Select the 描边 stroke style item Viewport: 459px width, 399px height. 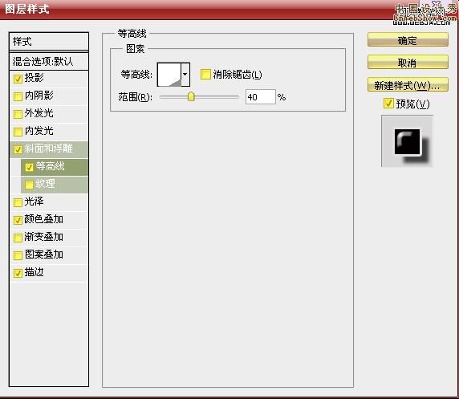click(49, 273)
